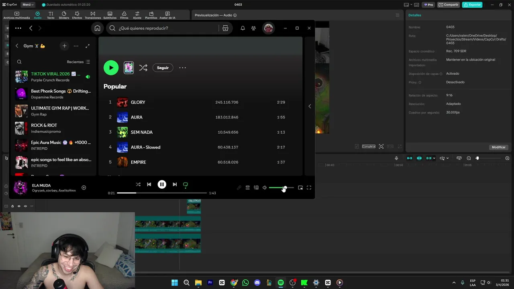The image size is (514, 289).
Task: Select the Epic Aura Music playlist
Action: (x=53, y=145)
